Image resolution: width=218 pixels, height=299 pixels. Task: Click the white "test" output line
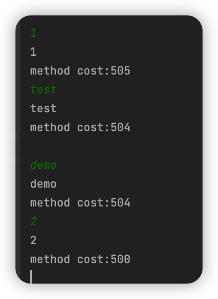[x=43, y=108]
